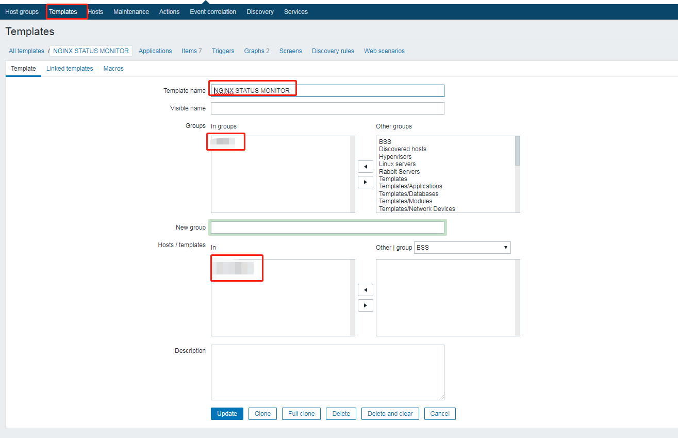This screenshot has width=678, height=438.
Task: Go to Hosts menu
Action: [95, 12]
